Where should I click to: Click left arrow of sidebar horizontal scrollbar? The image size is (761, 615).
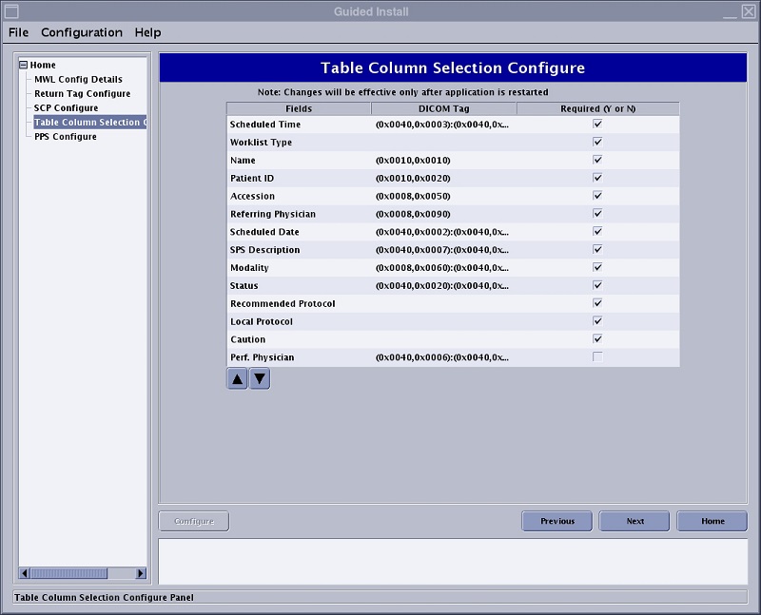tap(26, 573)
